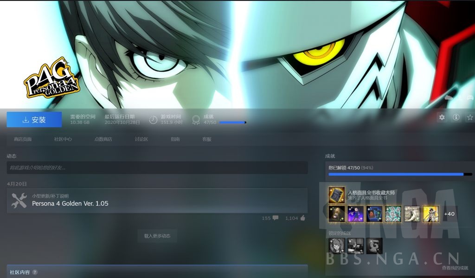This screenshot has height=278, width=475.
Task: Open the 讨论区 tab
Action: tap(141, 138)
